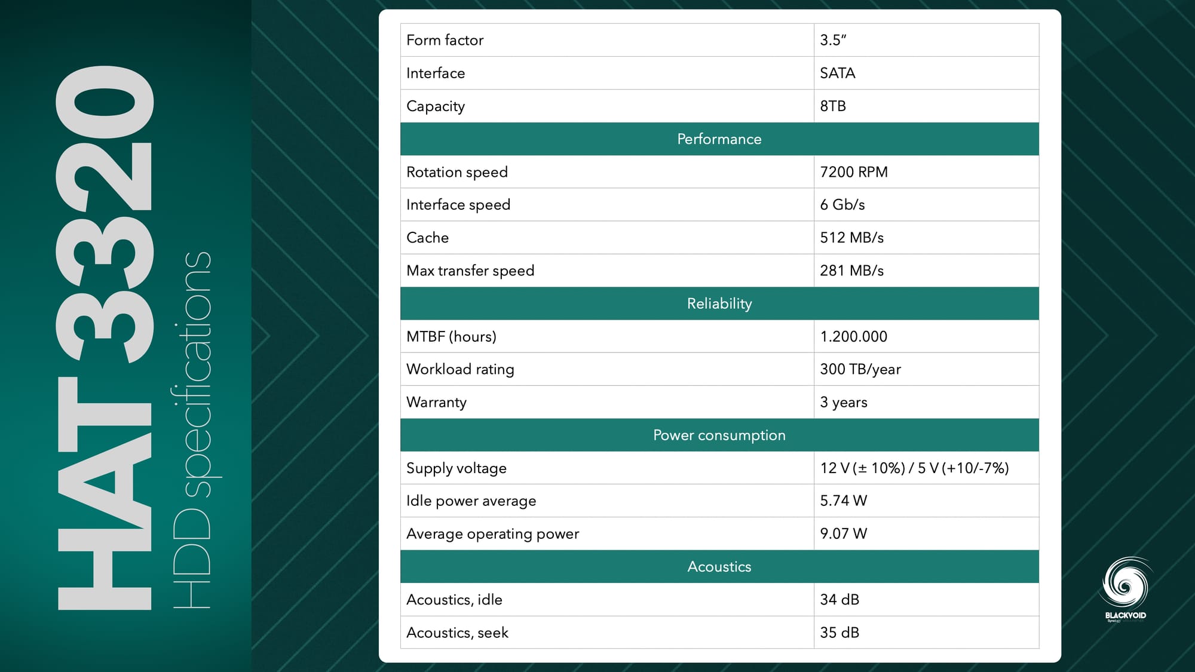The height and width of the screenshot is (672, 1195).
Task: Select the 'Warranty' row label
Action: 436,402
